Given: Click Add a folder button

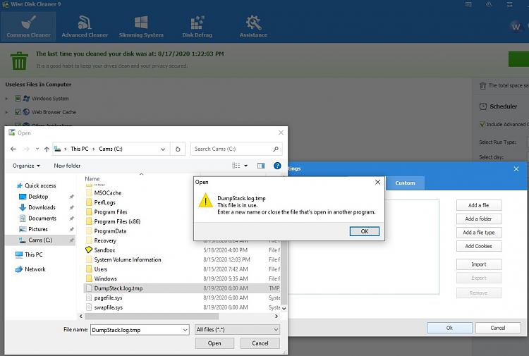Looking at the screenshot, I should coord(479,219).
